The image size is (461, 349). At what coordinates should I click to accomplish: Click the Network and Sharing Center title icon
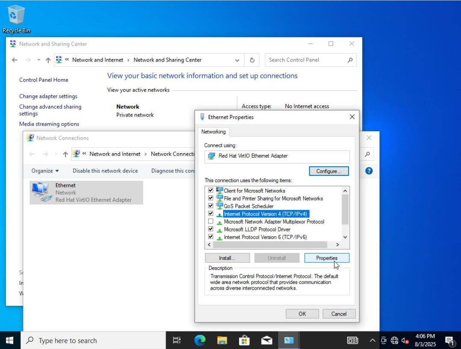coord(13,44)
